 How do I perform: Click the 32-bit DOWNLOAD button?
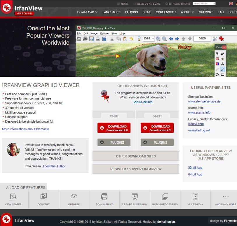point(114,128)
